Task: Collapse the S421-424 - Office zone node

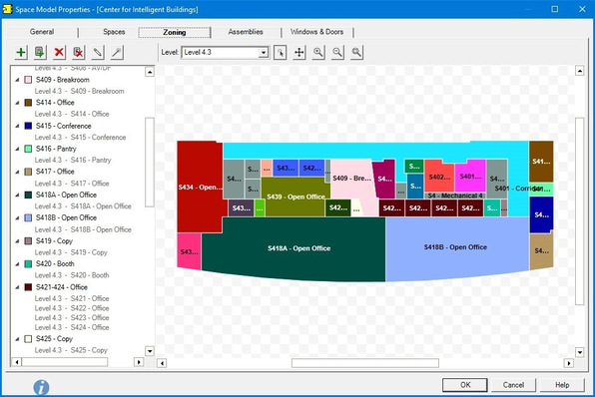Action: click(17, 287)
